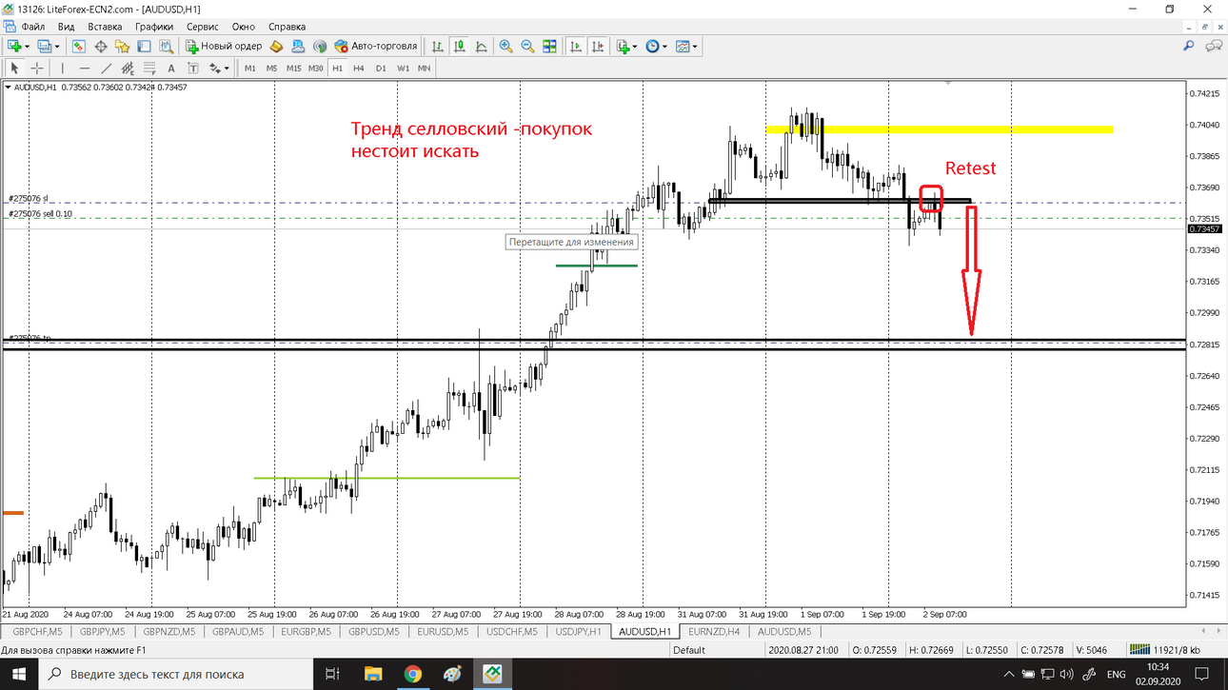Open Google Chrome from taskbar
This screenshot has width=1228, height=690.
[x=412, y=674]
